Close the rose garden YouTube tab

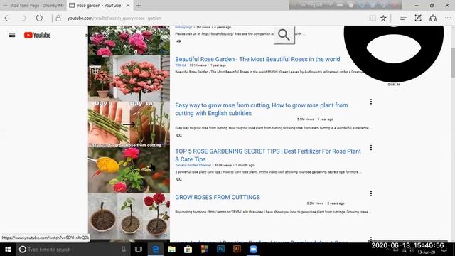(x=128, y=5)
